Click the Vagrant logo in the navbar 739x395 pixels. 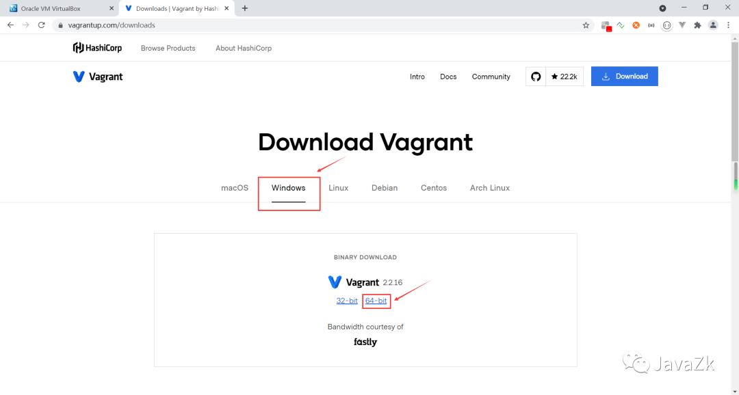[98, 77]
